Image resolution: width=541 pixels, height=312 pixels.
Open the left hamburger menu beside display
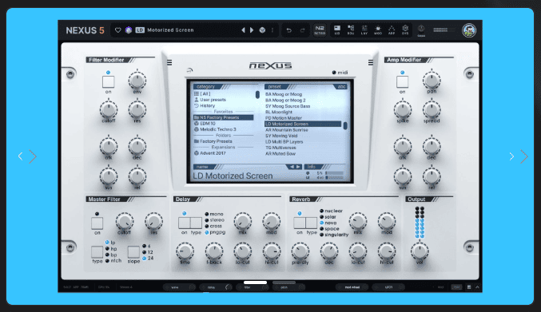(x=169, y=62)
